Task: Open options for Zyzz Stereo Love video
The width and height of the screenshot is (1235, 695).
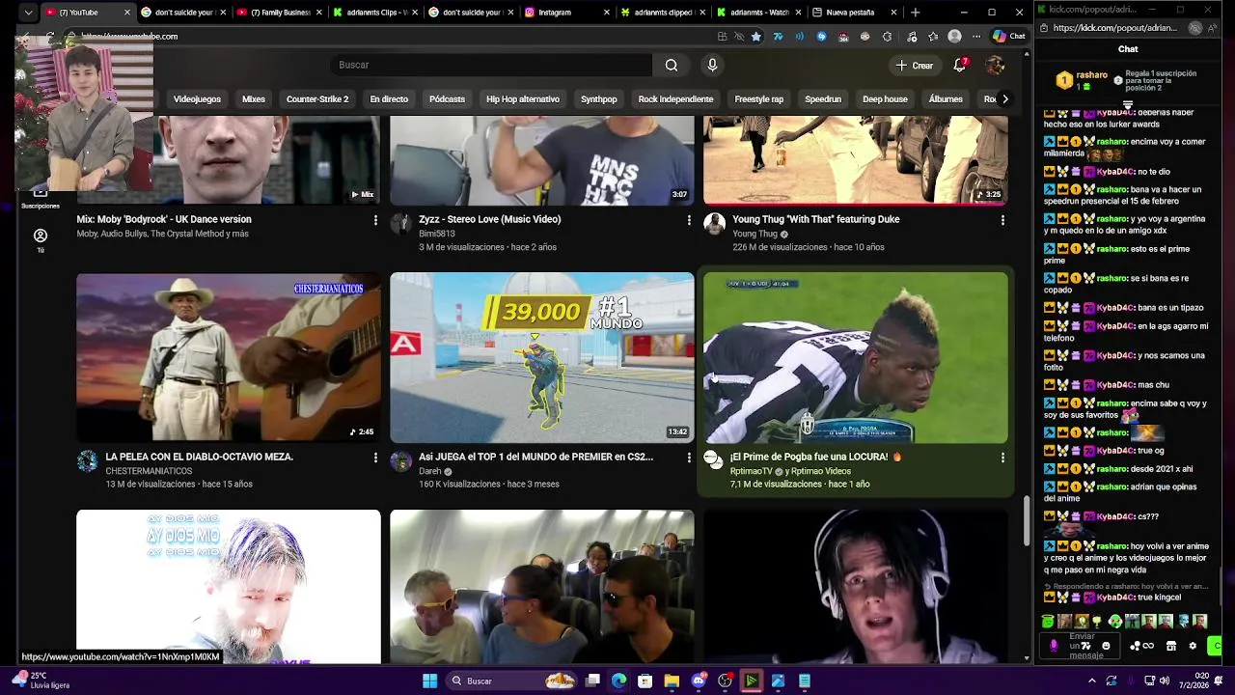Action: (689, 220)
